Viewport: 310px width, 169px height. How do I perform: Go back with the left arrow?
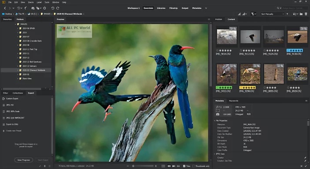click(x=5, y=8)
